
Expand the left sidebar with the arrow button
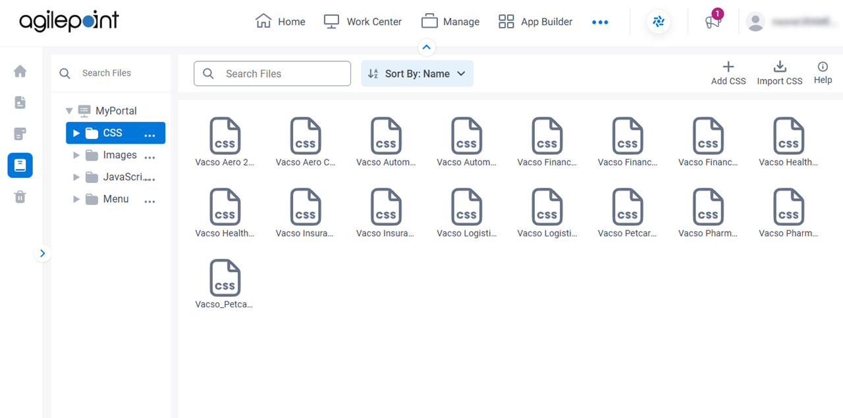point(43,253)
